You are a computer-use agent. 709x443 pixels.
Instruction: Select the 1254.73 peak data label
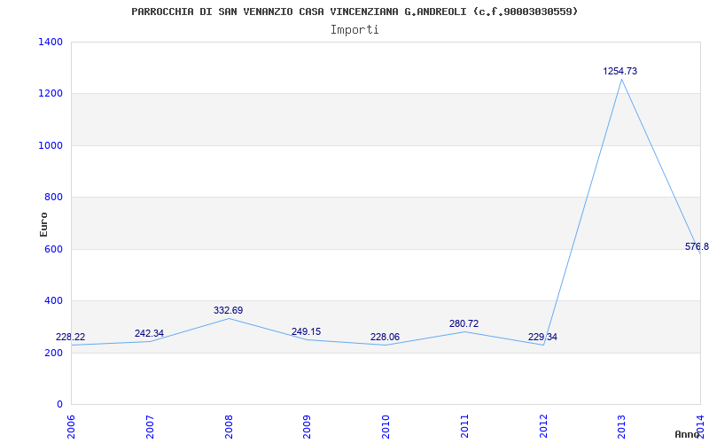[620, 71]
